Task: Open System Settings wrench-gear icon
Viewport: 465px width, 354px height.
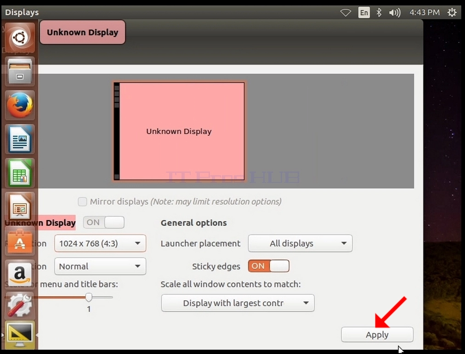Action: coord(20,305)
